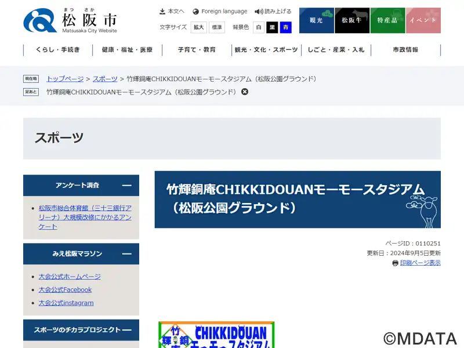The image size is (464, 348).
Task: Click the 更新日：2024年9月5日更新 text
Action: point(404,253)
